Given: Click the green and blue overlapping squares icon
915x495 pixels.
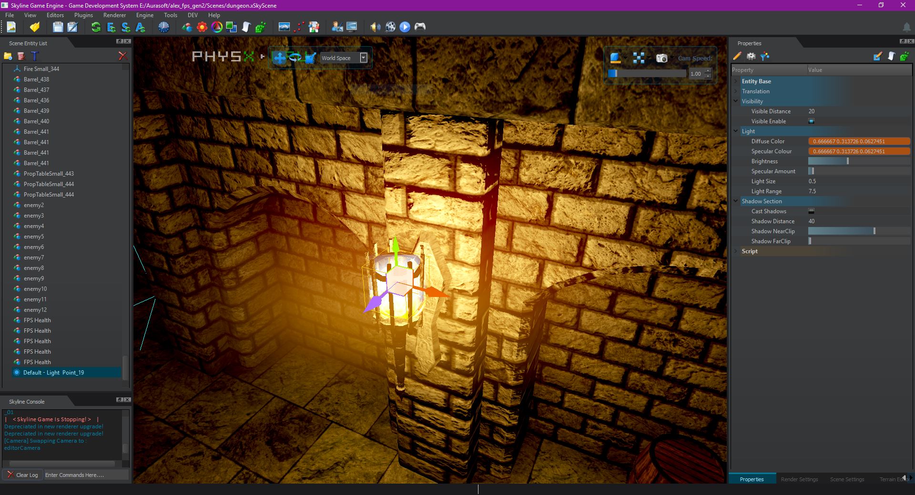Looking at the screenshot, I should pyautogui.click(x=231, y=27).
